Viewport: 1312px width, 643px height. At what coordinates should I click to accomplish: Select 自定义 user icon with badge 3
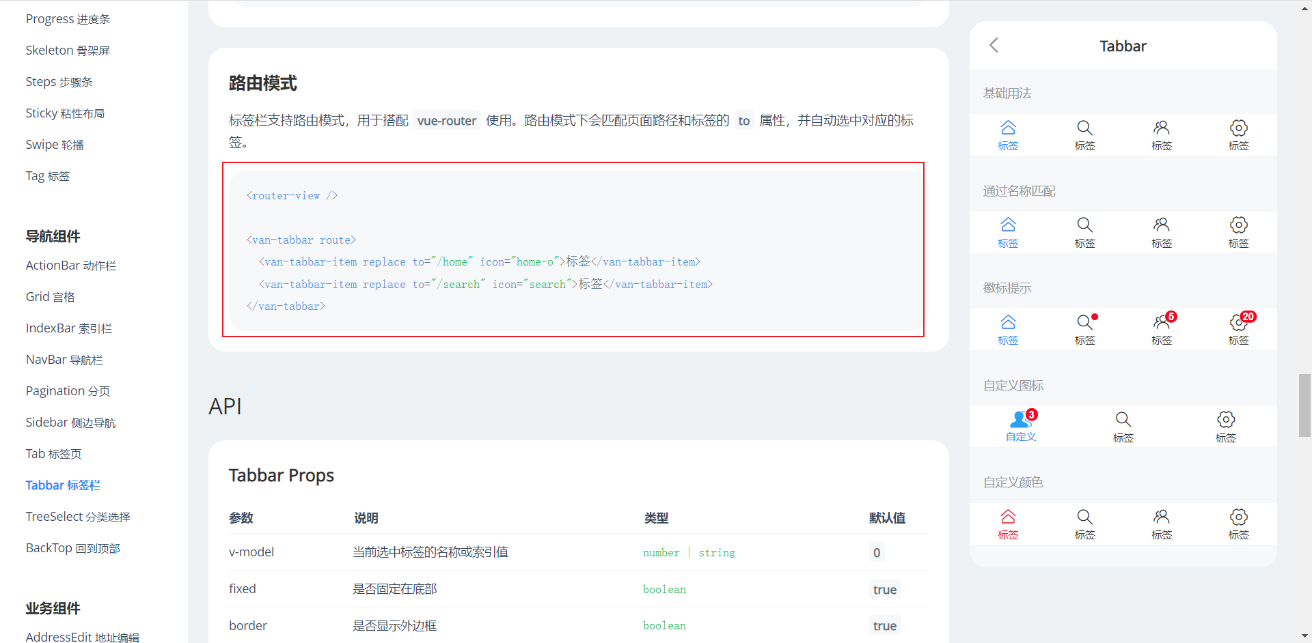click(x=1021, y=419)
